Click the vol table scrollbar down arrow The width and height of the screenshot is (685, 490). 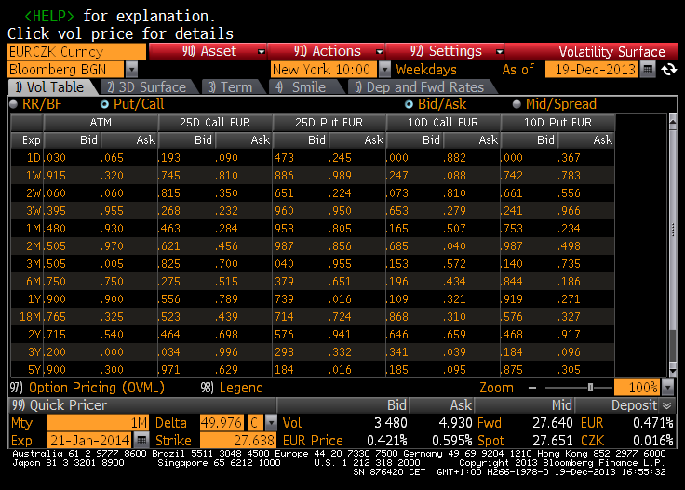click(673, 371)
